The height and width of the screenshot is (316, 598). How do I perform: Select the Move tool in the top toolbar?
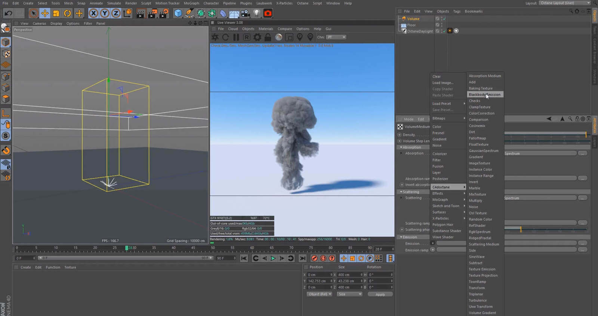pos(45,13)
